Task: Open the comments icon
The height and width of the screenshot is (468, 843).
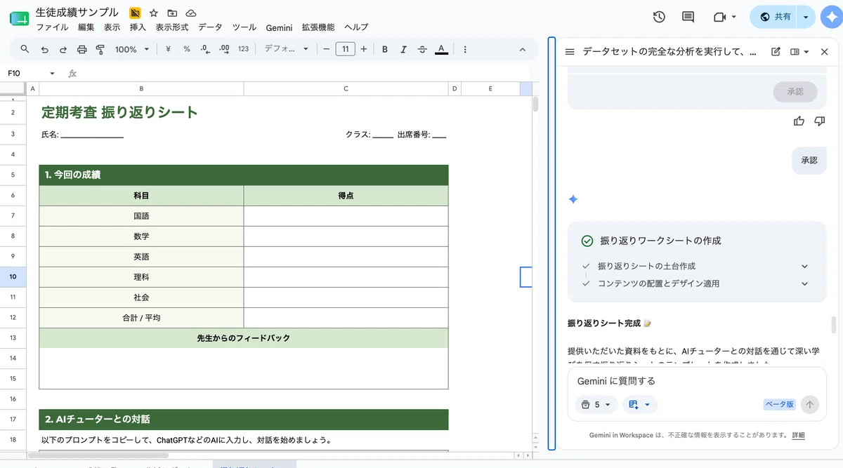Action: (x=688, y=17)
